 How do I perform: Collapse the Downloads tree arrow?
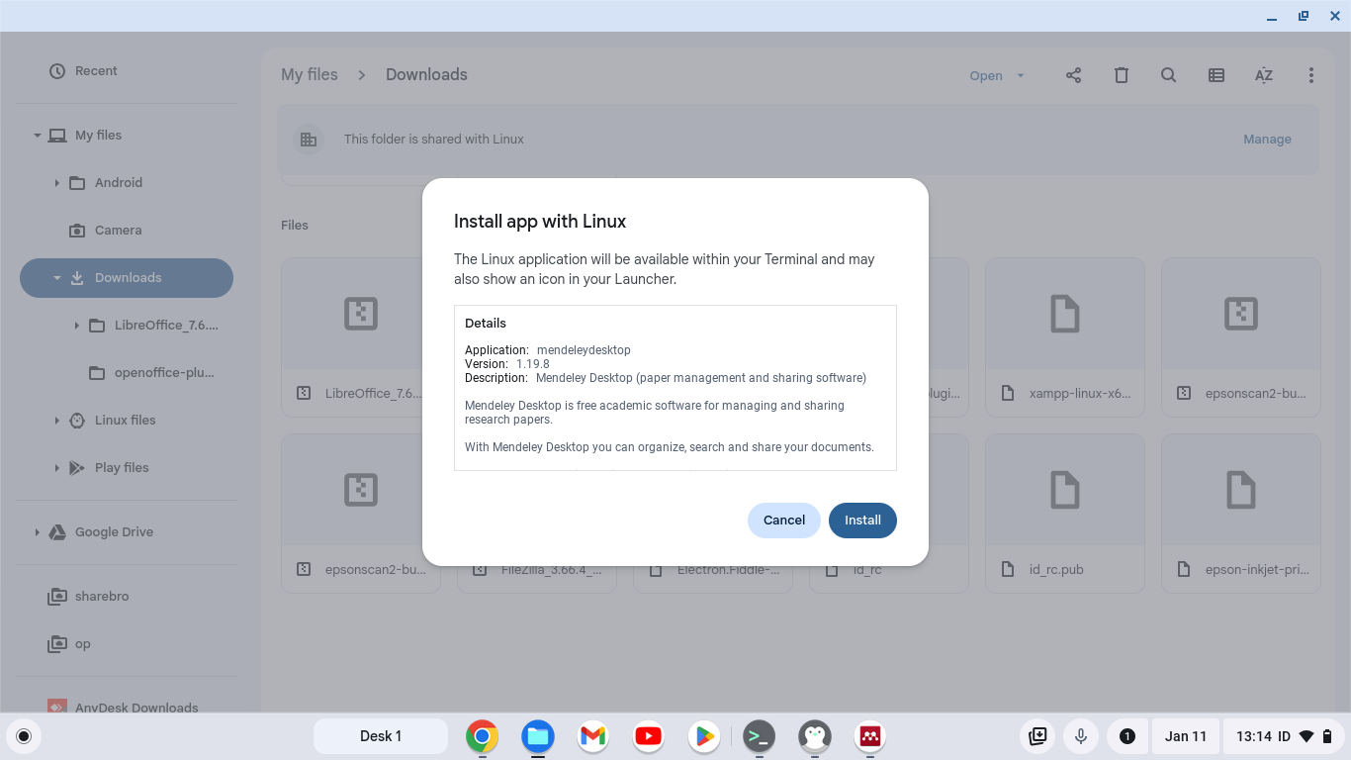click(57, 278)
